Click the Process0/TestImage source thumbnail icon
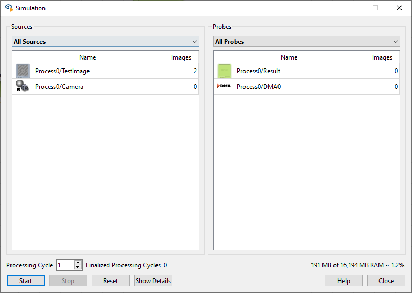The image size is (412, 293). click(x=23, y=71)
